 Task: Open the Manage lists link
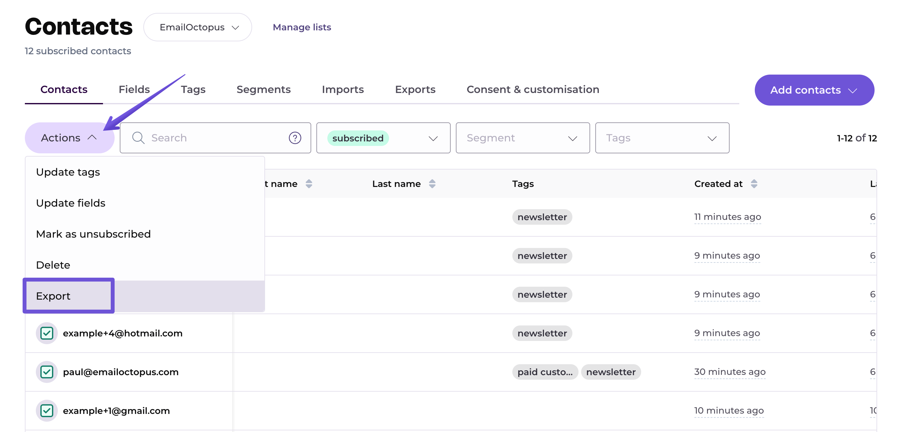pyautogui.click(x=302, y=27)
